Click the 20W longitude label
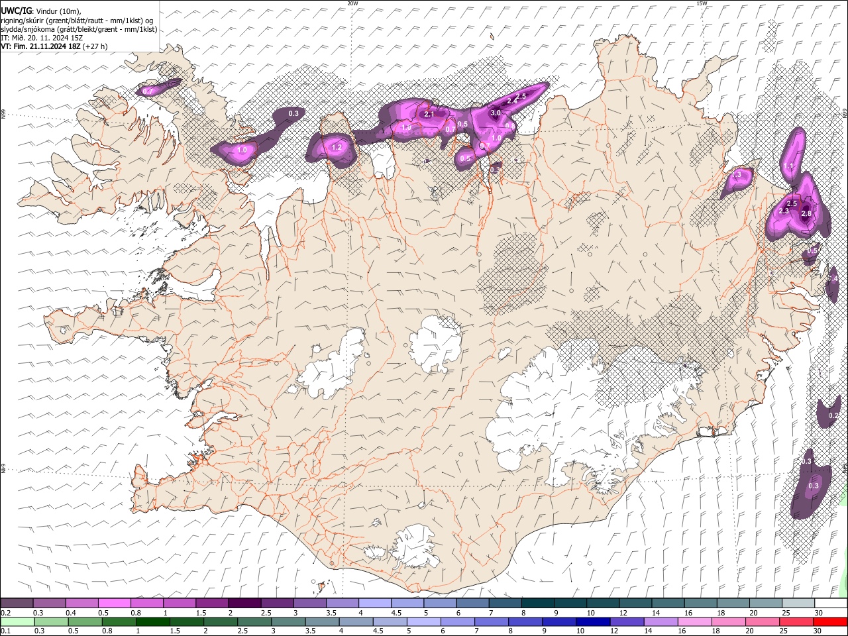 click(x=352, y=3)
